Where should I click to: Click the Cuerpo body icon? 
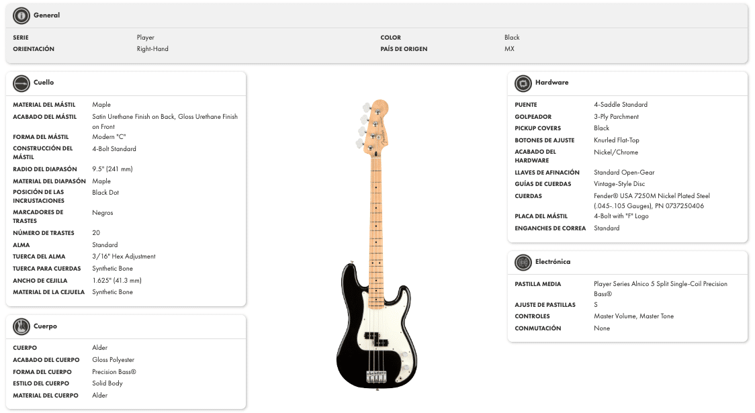pos(21,327)
